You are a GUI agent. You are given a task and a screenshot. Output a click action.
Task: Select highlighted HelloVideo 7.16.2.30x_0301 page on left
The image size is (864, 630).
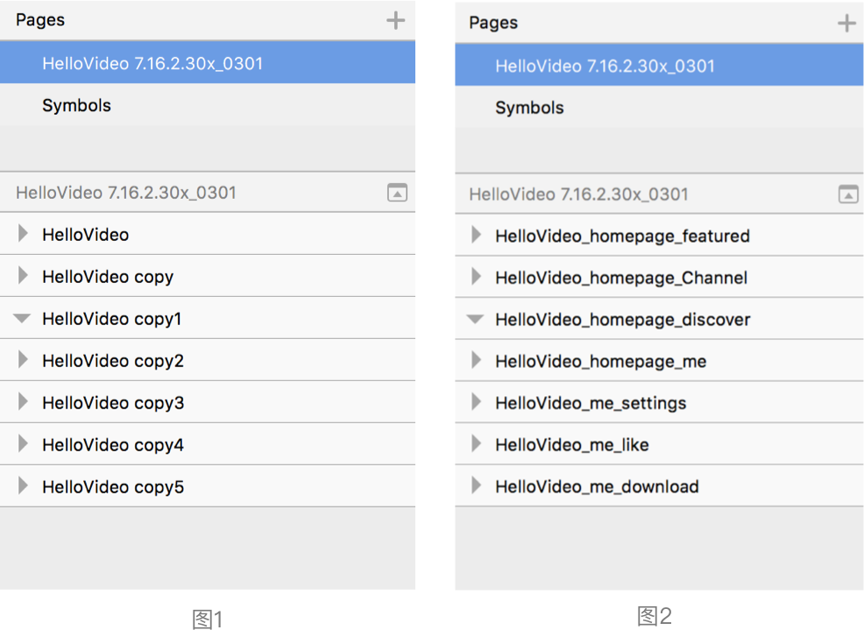[152, 63]
